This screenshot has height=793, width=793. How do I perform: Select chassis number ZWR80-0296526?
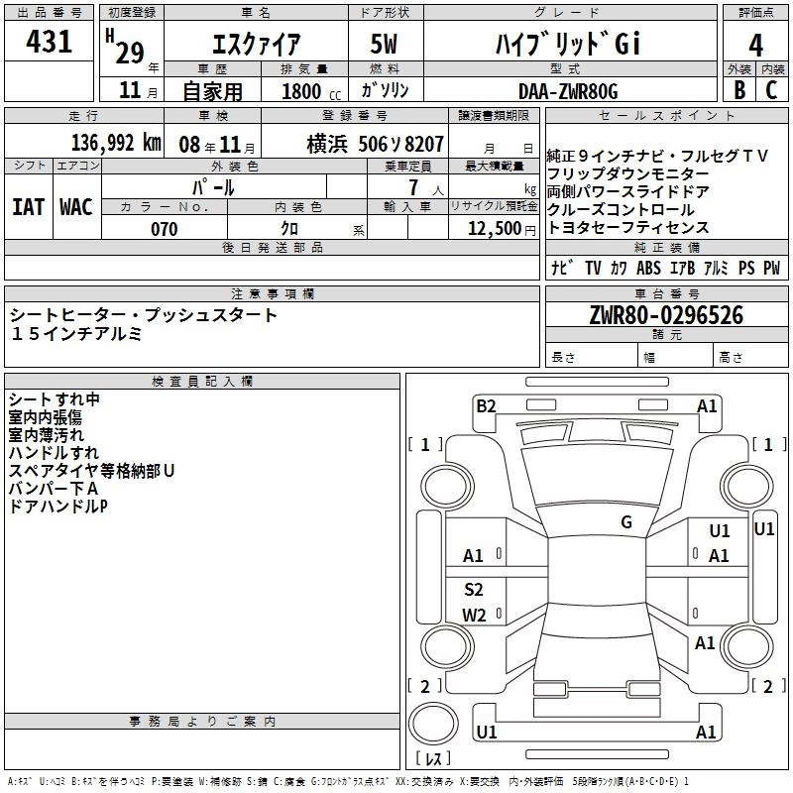coord(666,314)
